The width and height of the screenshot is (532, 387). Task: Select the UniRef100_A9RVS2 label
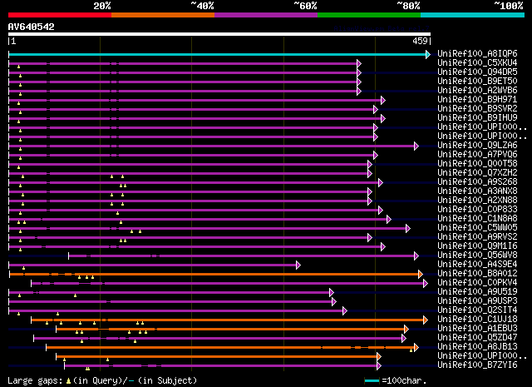(477, 237)
